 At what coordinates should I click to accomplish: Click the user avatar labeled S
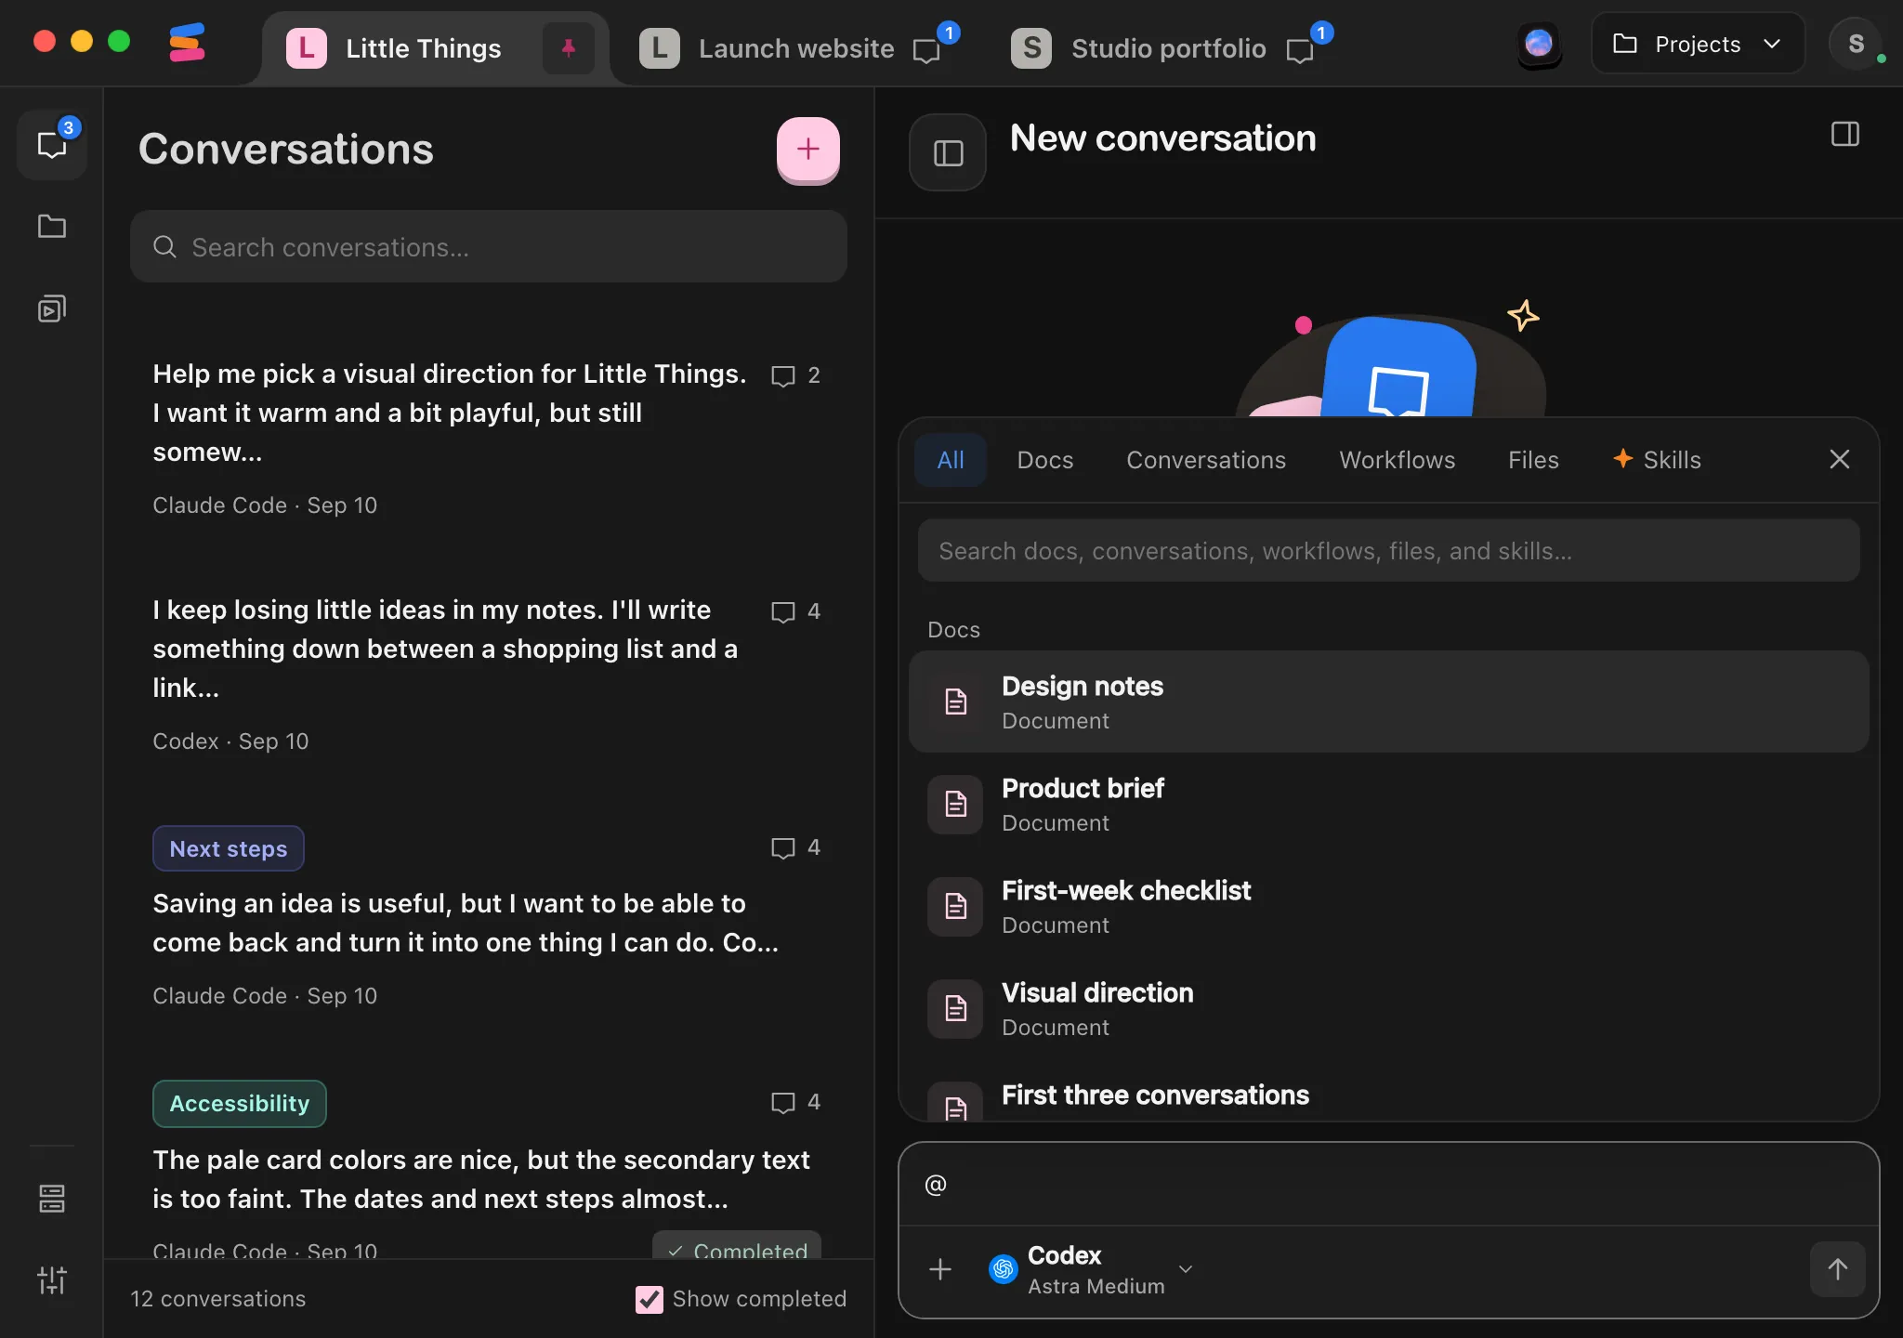coord(1856,44)
